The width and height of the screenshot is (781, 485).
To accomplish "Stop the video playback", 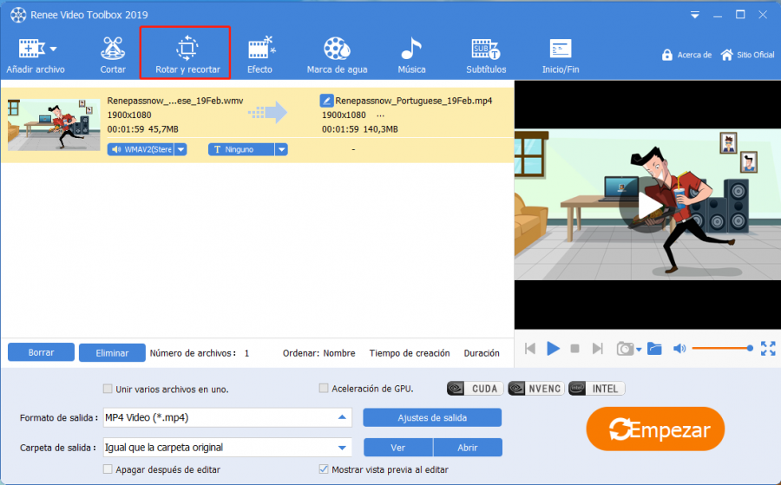I will 574,349.
